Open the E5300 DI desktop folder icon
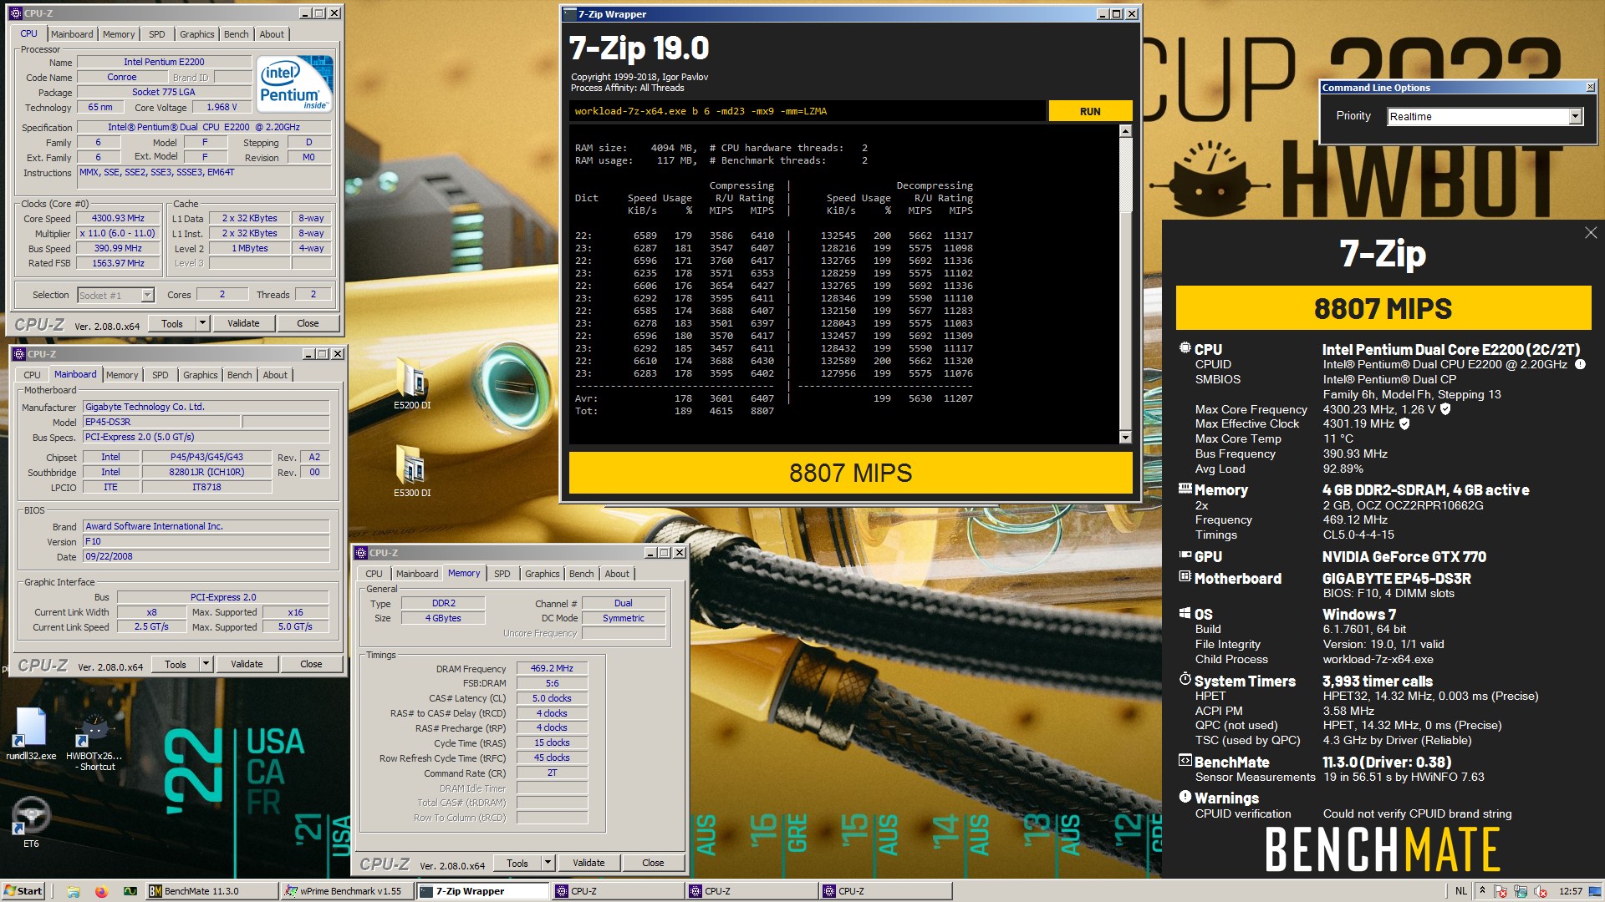Screen dimensions: 1605x902 click(x=412, y=469)
